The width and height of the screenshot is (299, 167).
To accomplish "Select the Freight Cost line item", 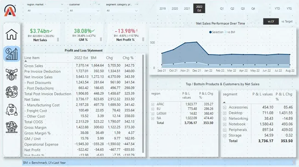I will [35, 111].
